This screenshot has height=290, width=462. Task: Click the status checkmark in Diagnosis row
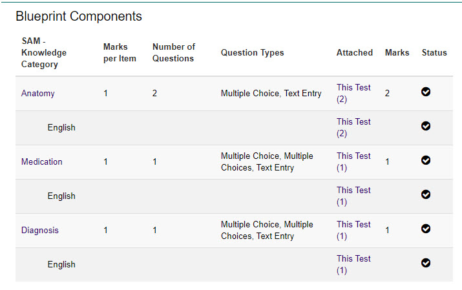coord(426,229)
